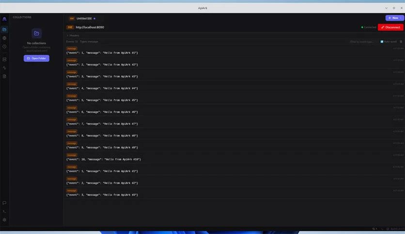
Task: Open the mock servers stack sidebar icon
Action: point(4,59)
